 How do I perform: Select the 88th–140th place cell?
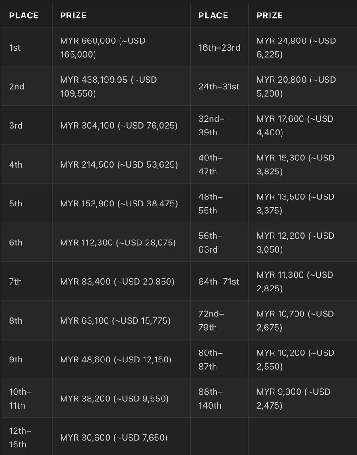click(x=220, y=398)
